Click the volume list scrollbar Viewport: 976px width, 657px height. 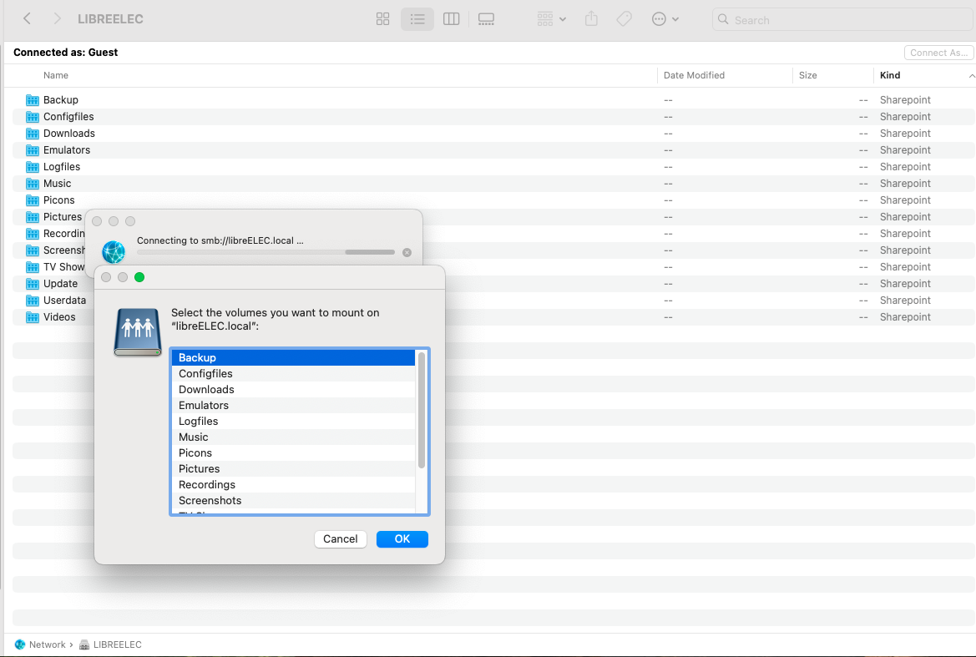click(x=422, y=411)
